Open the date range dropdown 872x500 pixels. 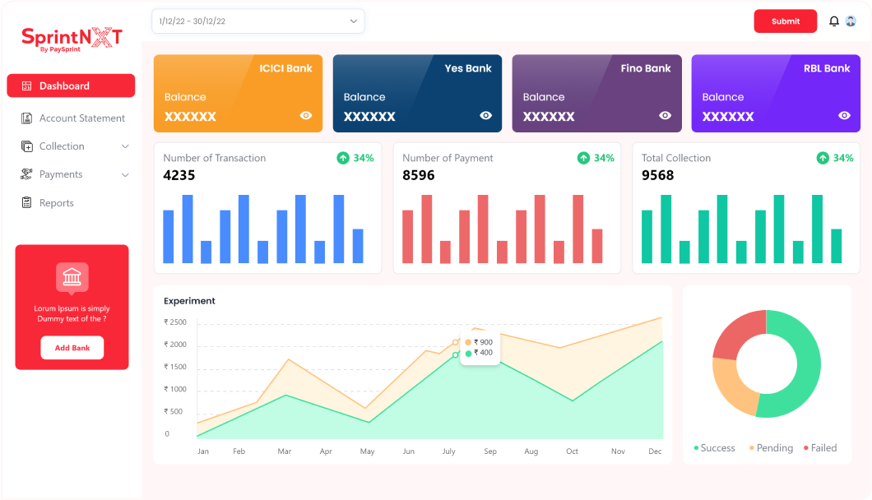point(258,21)
